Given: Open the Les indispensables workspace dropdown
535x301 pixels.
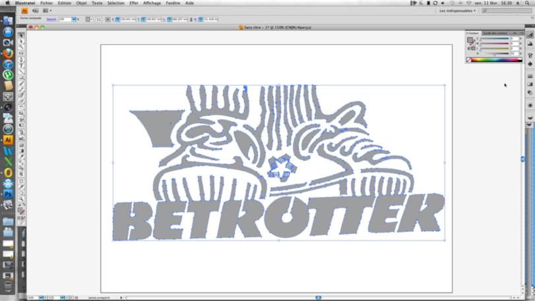Looking at the screenshot, I should [457, 11].
